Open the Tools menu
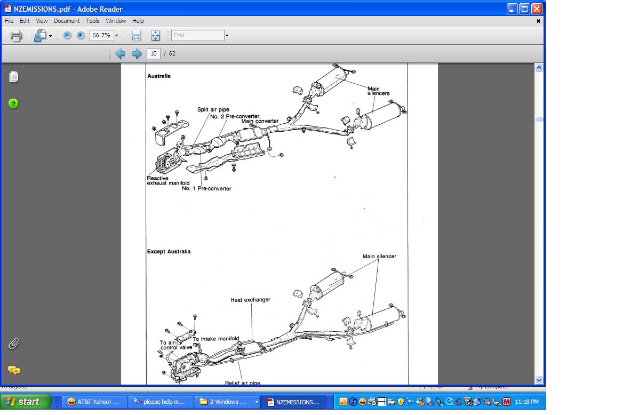This screenshot has width=623, height=415. 93,21
